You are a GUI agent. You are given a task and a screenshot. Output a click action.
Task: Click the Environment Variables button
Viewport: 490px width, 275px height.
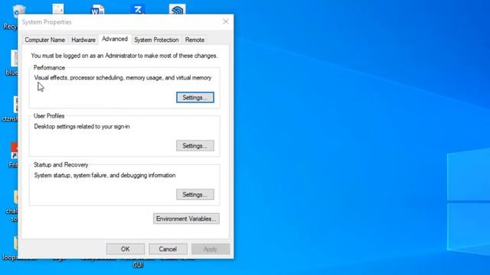coord(186,218)
